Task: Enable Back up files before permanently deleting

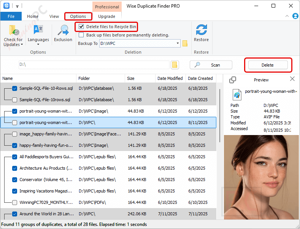Action: tap(81, 35)
